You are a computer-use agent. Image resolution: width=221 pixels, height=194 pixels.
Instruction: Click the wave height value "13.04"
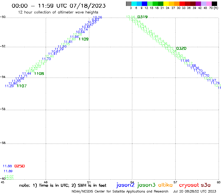(131, 17)
